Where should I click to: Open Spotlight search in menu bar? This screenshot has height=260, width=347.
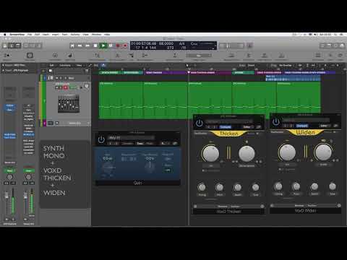click(335, 35)
